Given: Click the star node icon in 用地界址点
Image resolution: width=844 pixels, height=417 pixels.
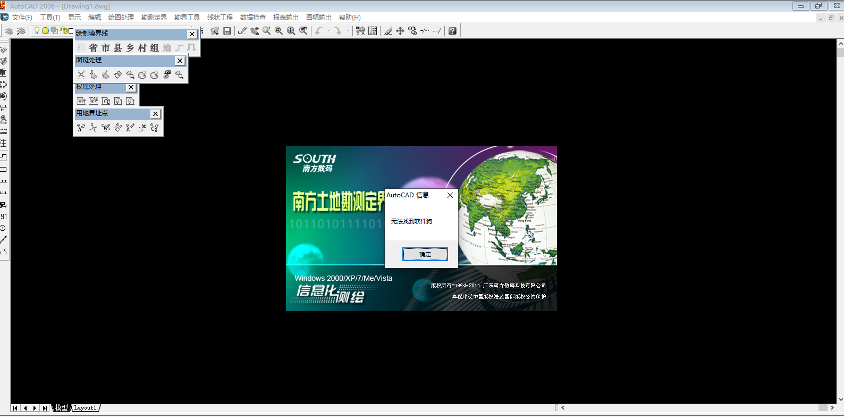Looking at the screenshot, I should point(94,128).
